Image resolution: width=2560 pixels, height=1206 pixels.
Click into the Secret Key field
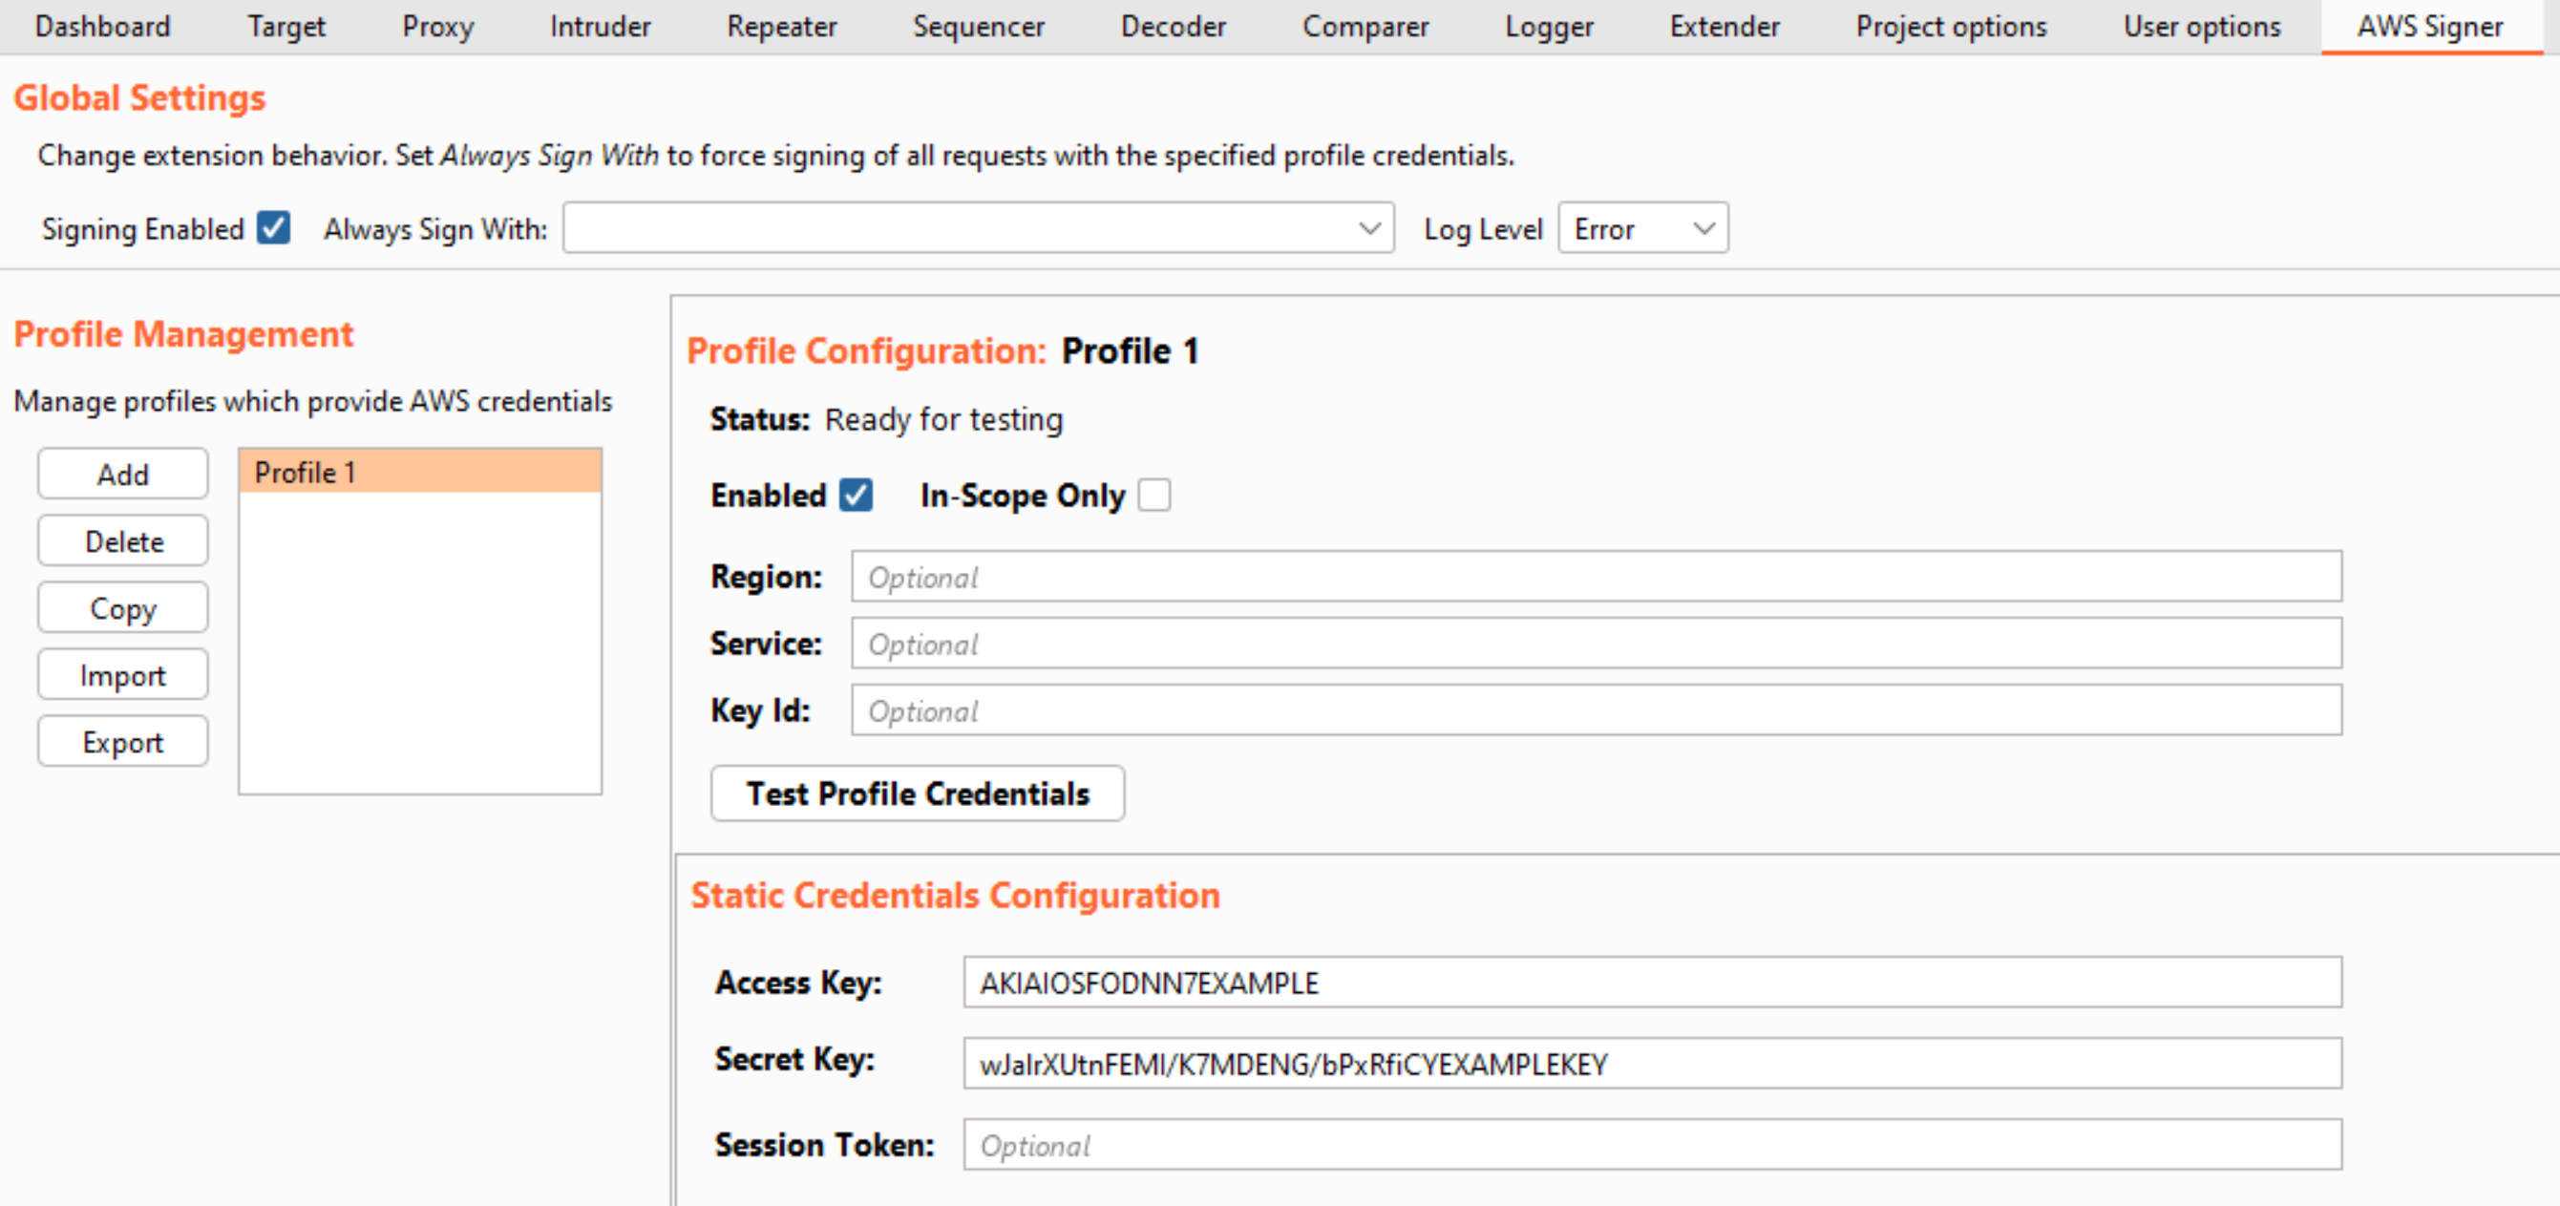click(x=1652, y=1063)
